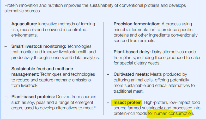Click the highlighted "for human consumption" text
Viewport: 206px width, 119px height.
tap(170, 114)
